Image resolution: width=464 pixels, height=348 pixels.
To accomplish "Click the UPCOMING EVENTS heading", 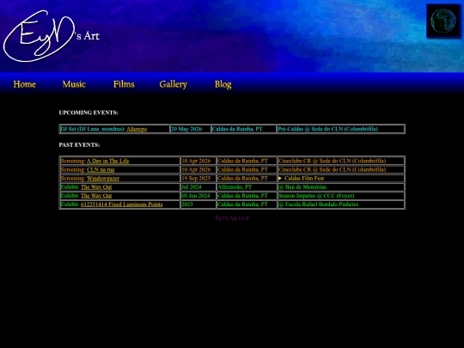I will coord(89,113).
